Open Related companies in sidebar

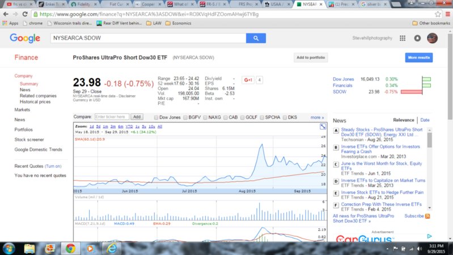point(38,96)
